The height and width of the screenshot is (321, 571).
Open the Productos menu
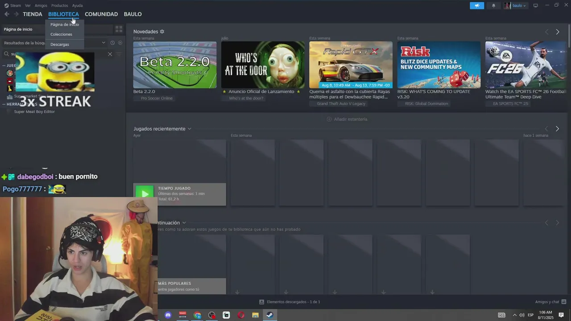pos(60,5)
